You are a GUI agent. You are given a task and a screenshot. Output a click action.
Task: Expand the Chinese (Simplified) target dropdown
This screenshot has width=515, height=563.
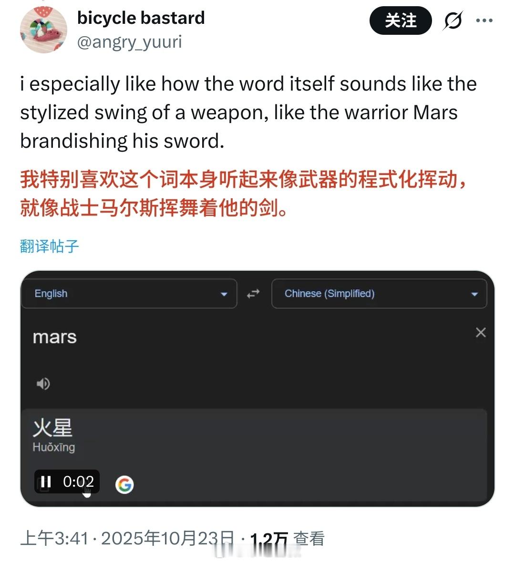click(379, 294)
